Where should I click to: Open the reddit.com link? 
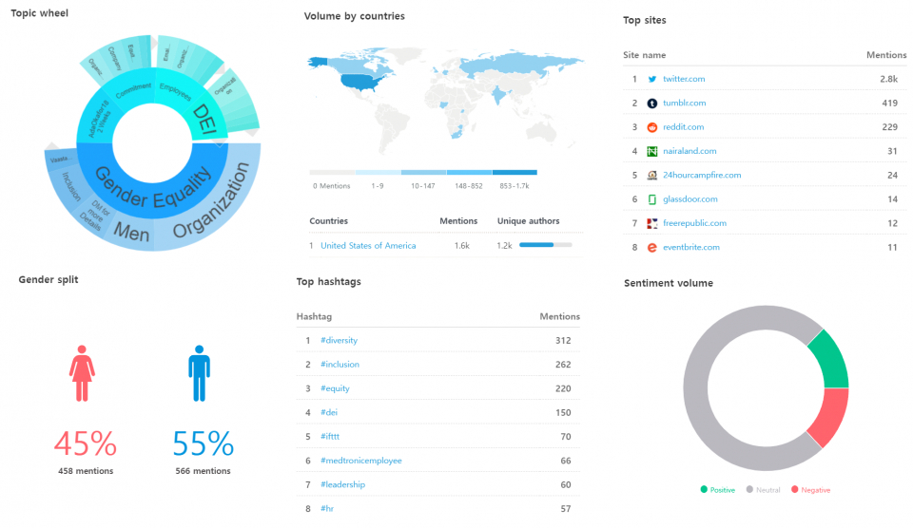click(x=683, y=126)
